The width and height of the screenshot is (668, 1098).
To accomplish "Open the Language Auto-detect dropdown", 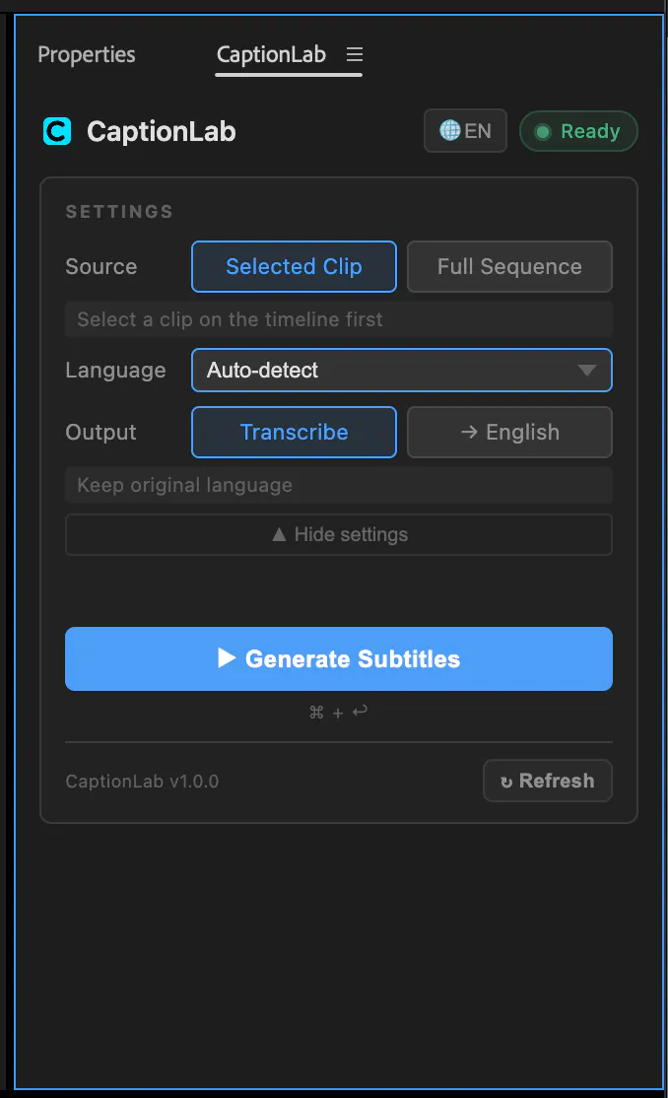I will (x=402, y=370).
